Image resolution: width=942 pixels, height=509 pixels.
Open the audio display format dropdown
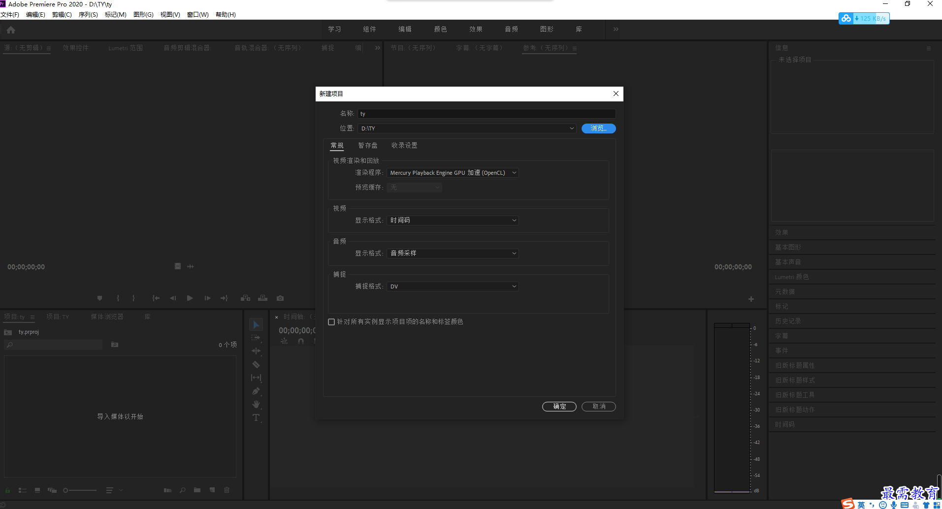tap(453, 254)
